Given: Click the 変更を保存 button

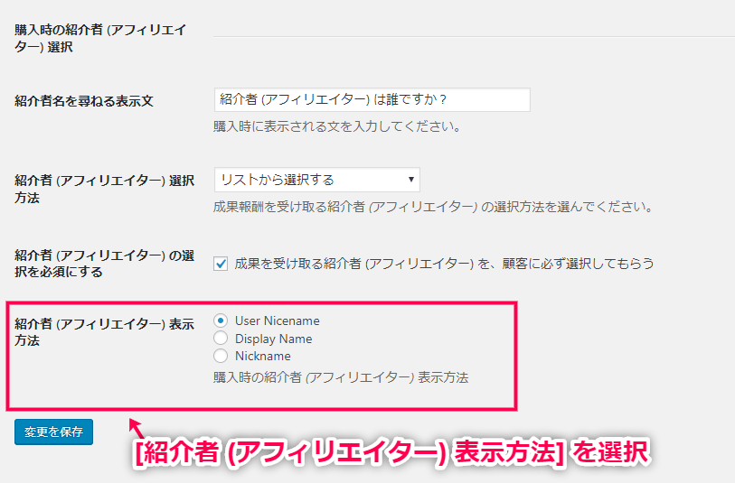Looking at the screenshot, I should pos(53,432).
